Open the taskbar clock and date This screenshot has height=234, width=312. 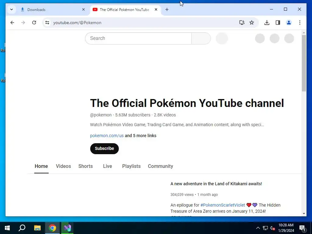(x=286, y=228)
